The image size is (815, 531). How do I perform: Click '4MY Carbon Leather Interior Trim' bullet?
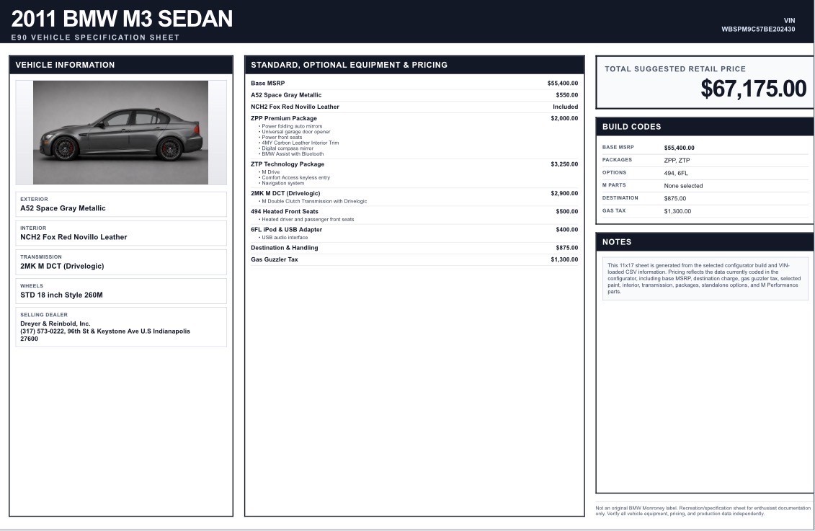tap(300, 143)
